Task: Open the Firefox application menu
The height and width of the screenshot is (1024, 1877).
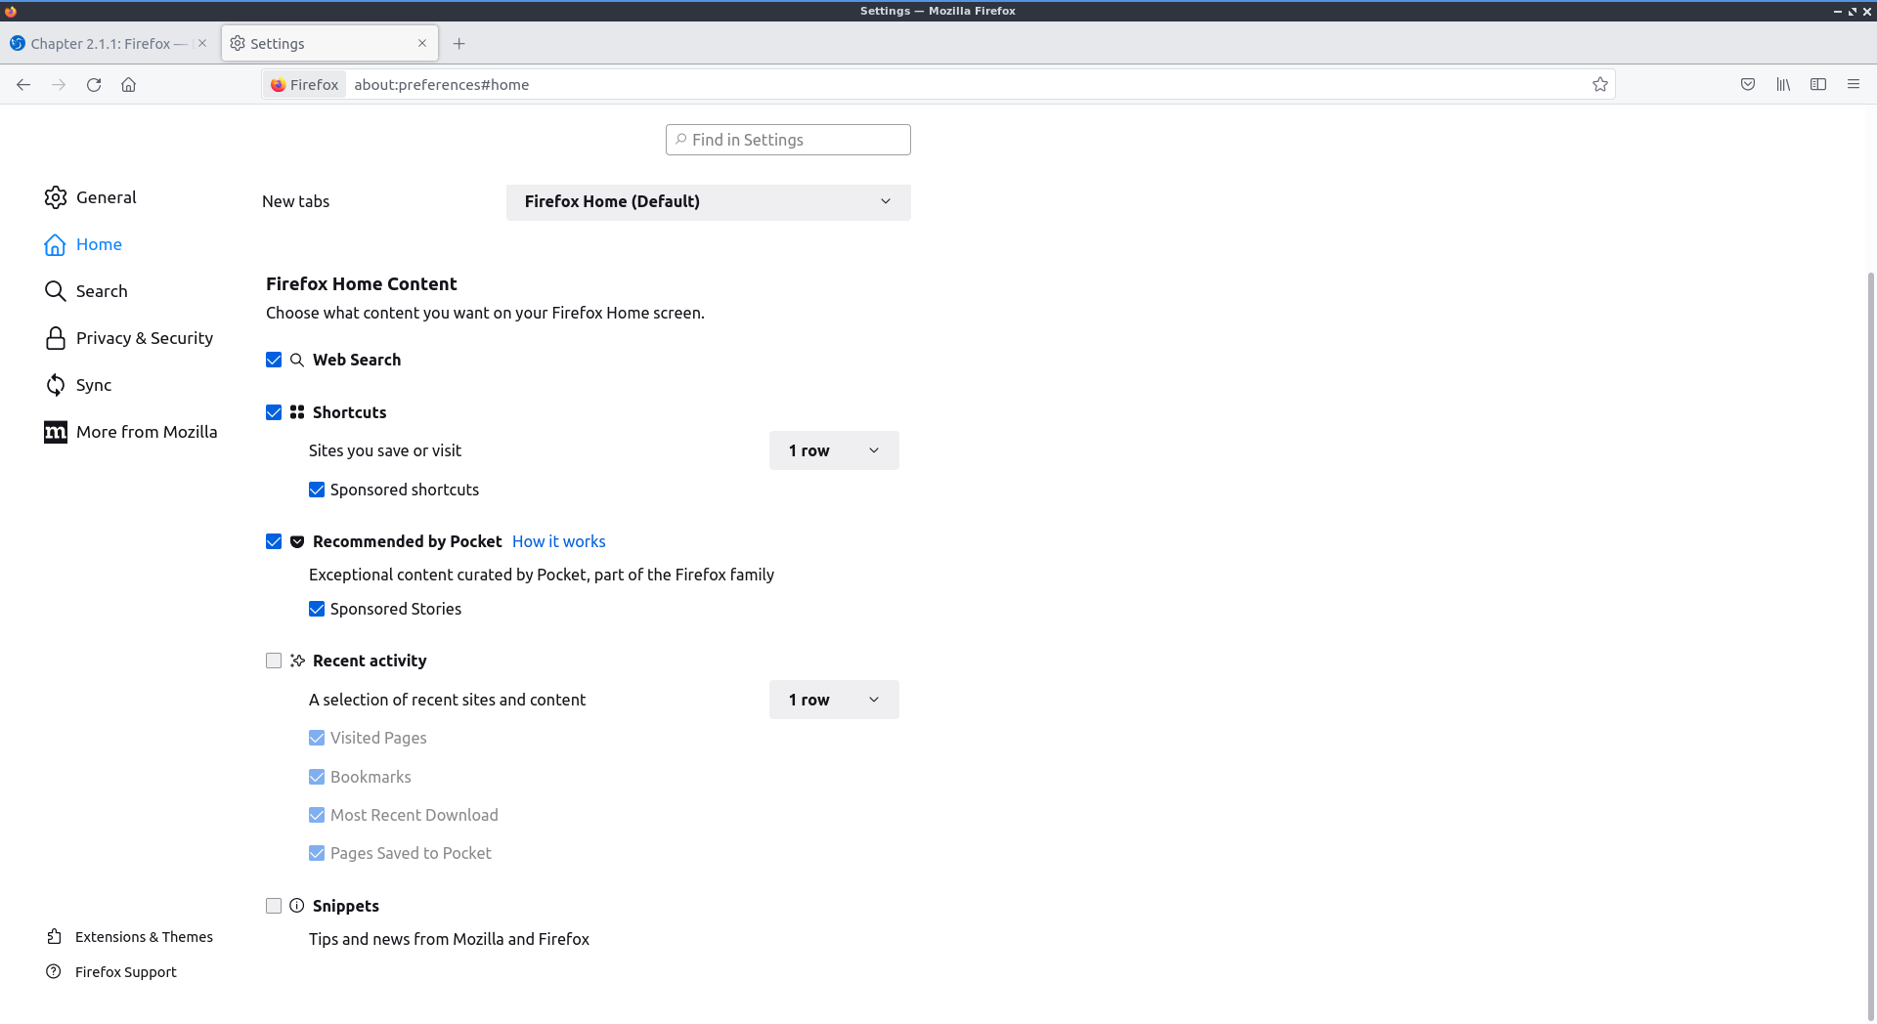Action: coord(1854,85)
